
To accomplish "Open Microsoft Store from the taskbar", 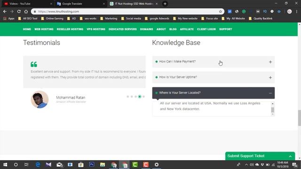I will 81,165.
